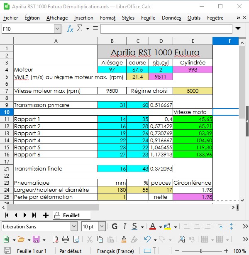The width and height of the screenshot is (249, 255).
Task: Open the Fichier menu
Action: (x=10, y=18)
